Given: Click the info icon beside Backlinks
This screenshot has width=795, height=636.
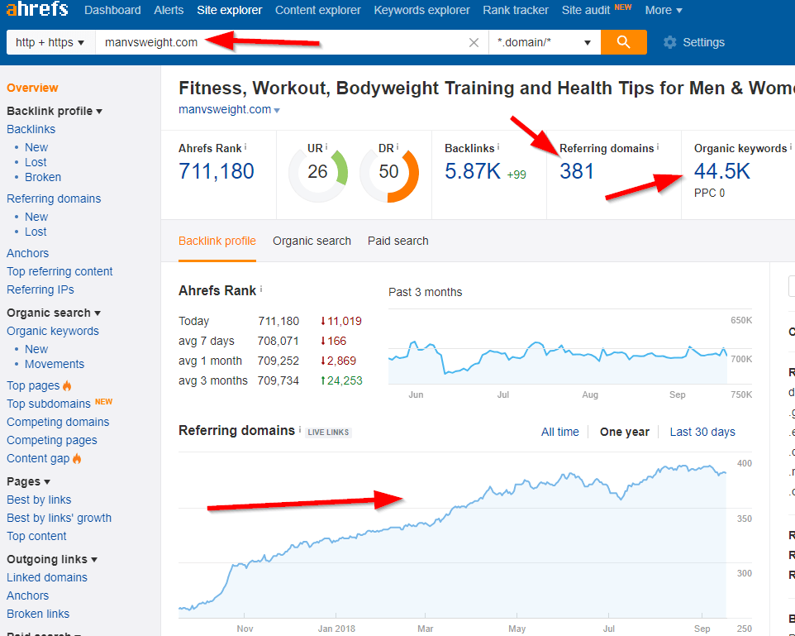Looking at the screenshot, I should pos(498,147).
